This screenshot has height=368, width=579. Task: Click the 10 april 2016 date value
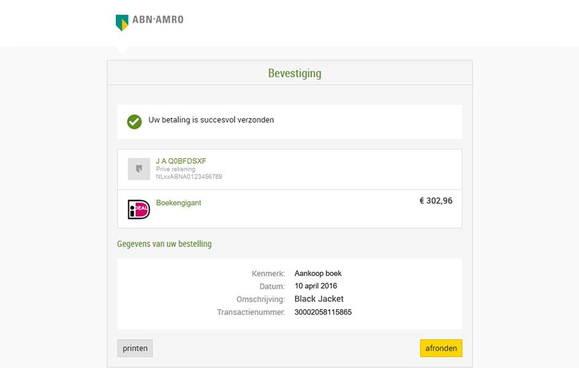[316, 286]
